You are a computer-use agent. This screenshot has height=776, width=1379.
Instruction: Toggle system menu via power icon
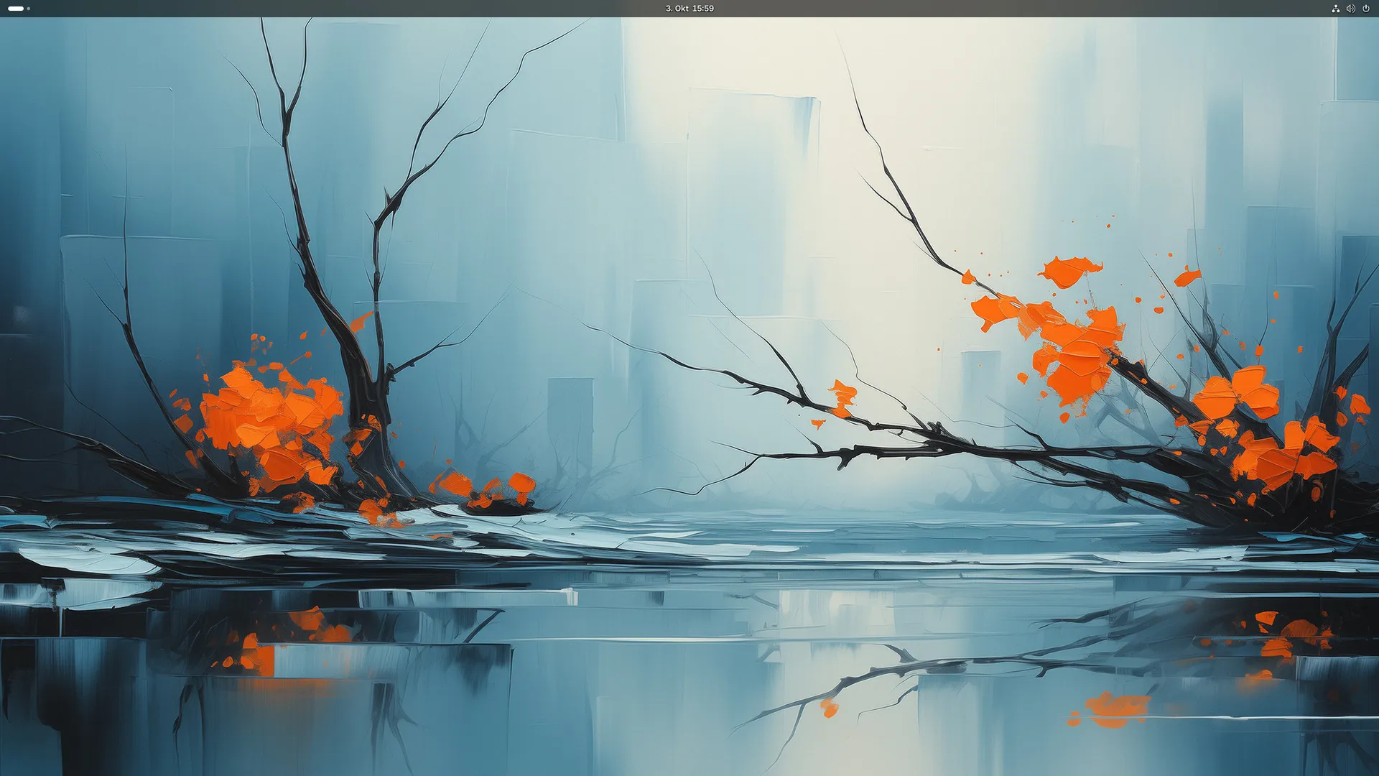click(1366, 9)
